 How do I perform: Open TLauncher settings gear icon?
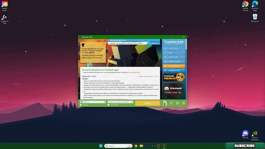click(x=184, y=103)
